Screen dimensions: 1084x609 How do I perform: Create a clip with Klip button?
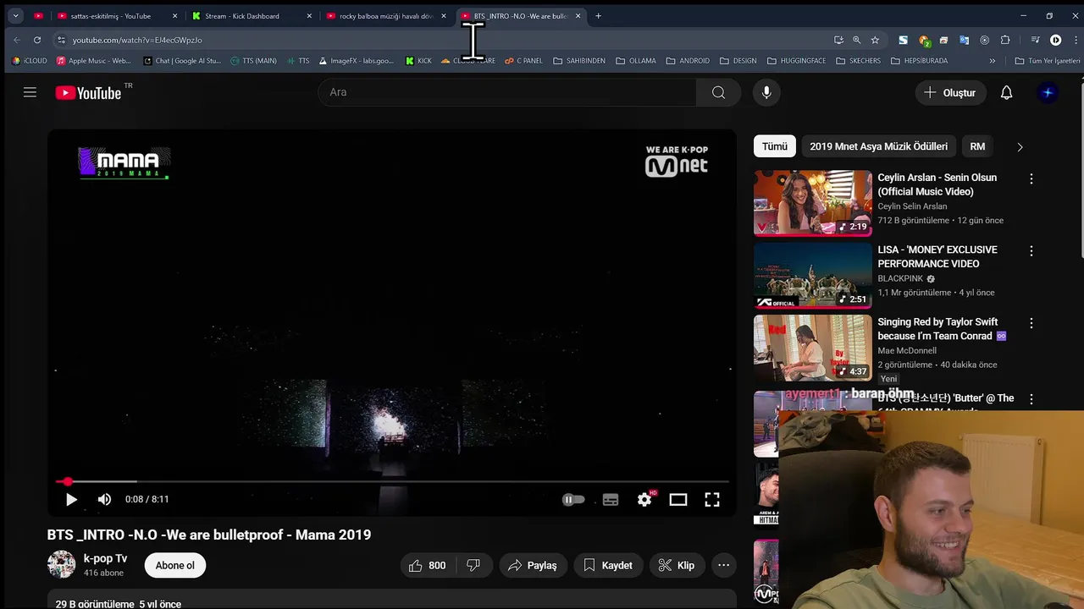pyautogui.click(x=677, y=565)
